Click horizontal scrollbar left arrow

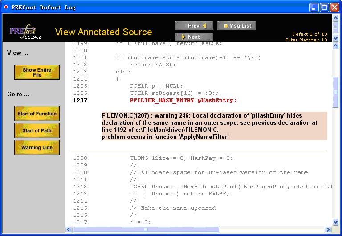click(69, 229)
